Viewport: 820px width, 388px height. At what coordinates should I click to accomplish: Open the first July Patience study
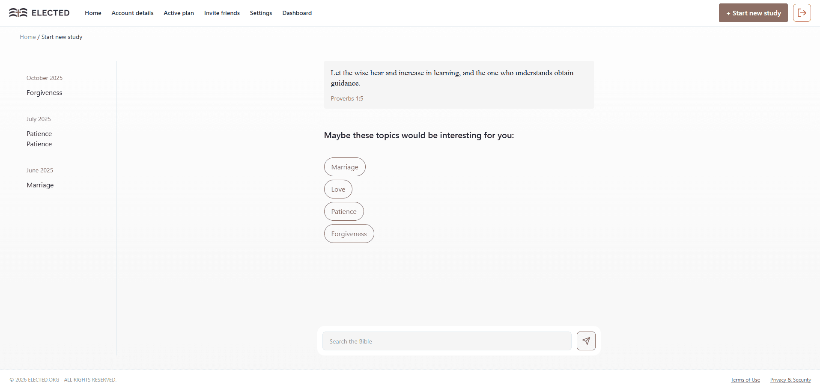39,134
